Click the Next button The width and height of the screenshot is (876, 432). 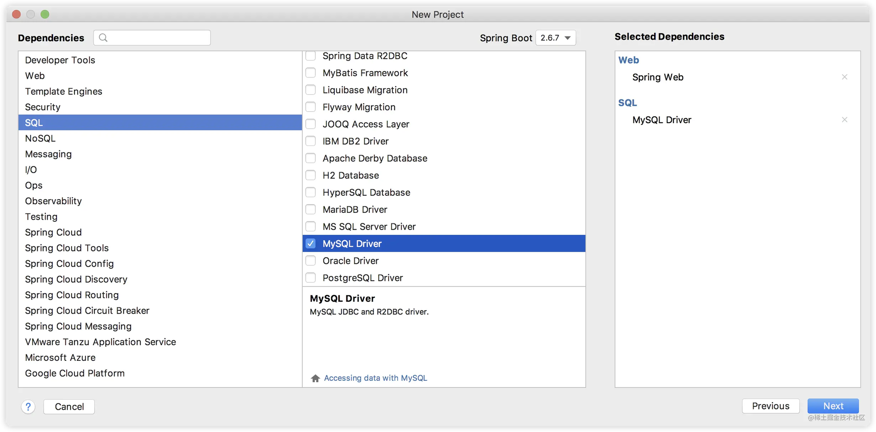pos(833,406)
